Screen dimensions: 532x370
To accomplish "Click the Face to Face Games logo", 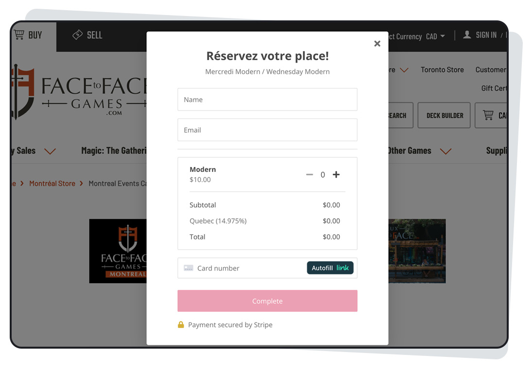I will click(80, 92).
